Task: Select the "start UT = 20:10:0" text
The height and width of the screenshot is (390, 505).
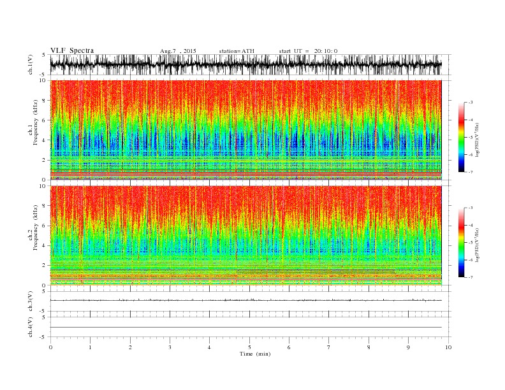Action: 308,51
